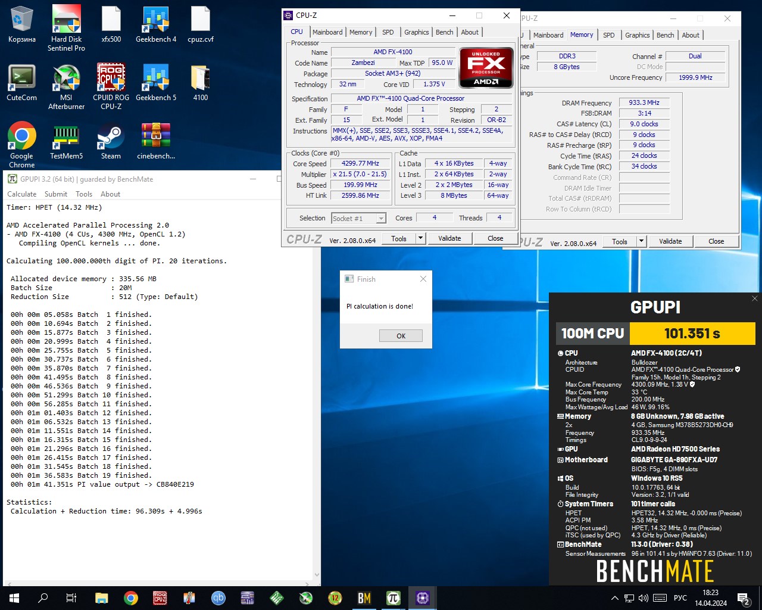Click Validate button in front CPU-Z

(x=449, y=238)
